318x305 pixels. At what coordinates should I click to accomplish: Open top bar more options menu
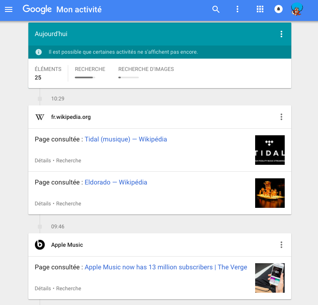[237, 9]
